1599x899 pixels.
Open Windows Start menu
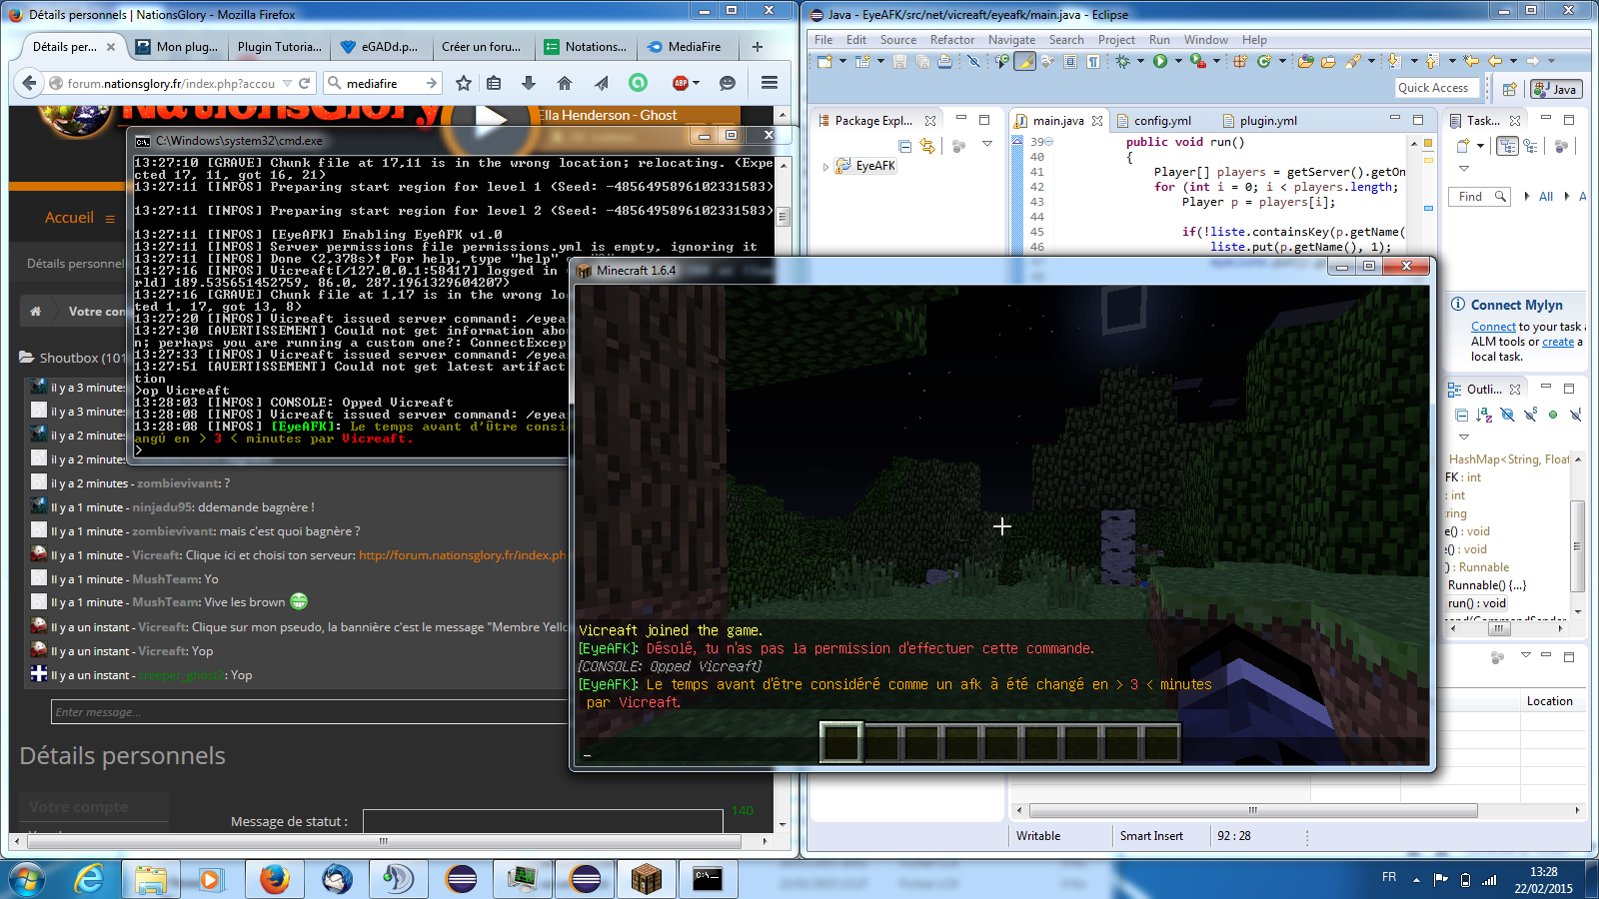click(x=27, y=879)
